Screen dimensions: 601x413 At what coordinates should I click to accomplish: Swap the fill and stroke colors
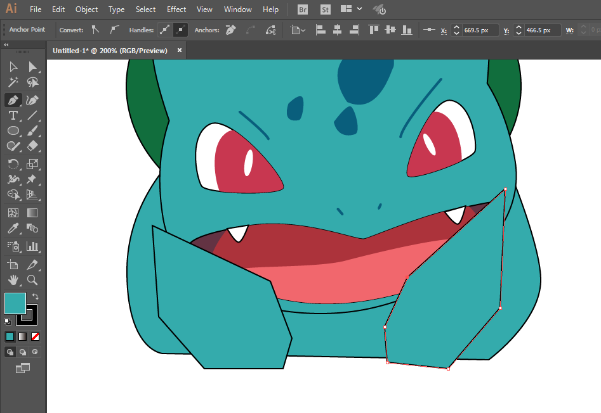[36, 296]
